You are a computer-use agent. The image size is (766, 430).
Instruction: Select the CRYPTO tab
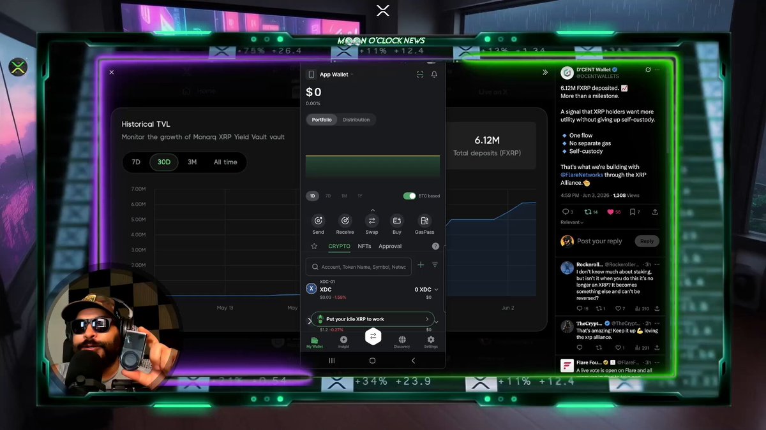[339, 246]
